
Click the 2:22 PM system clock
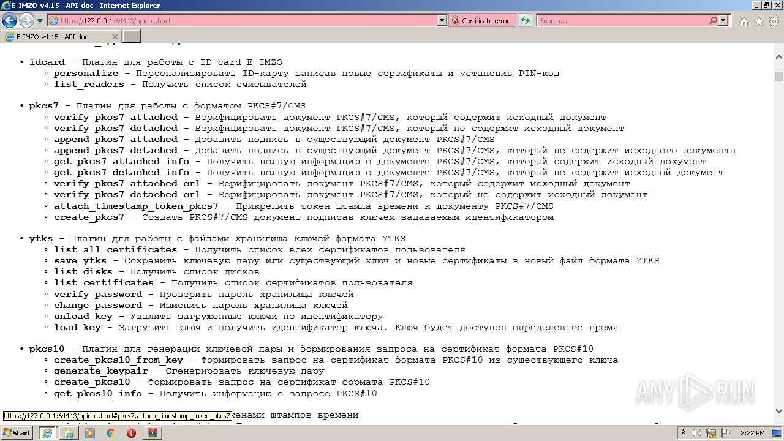(752, 433)
